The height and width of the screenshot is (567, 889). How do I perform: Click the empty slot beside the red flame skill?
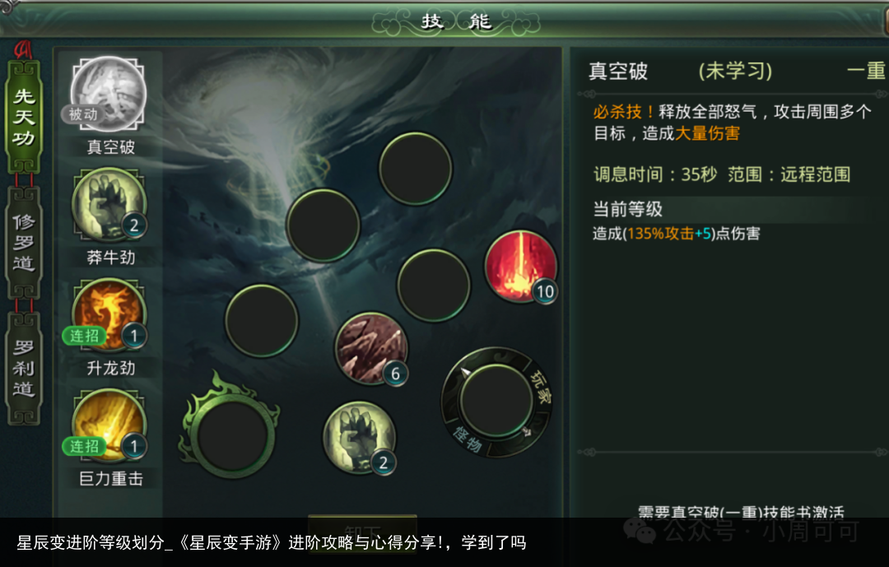point(434,286)
